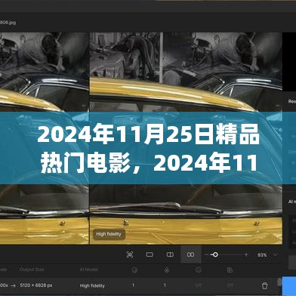296x296 pixels.
Task: Click the list scrollbar handle
Action: [279, 282]
